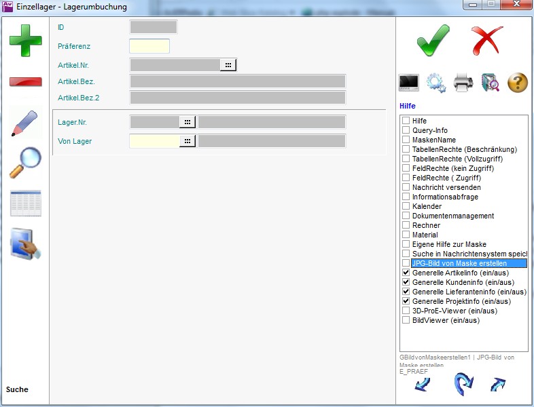Open the table list view icon
Image resolution: width=534 pixels, height=407 pixels.
click(25, 203)
